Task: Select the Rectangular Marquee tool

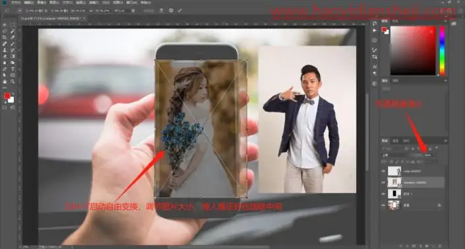Action: [13, 24]
